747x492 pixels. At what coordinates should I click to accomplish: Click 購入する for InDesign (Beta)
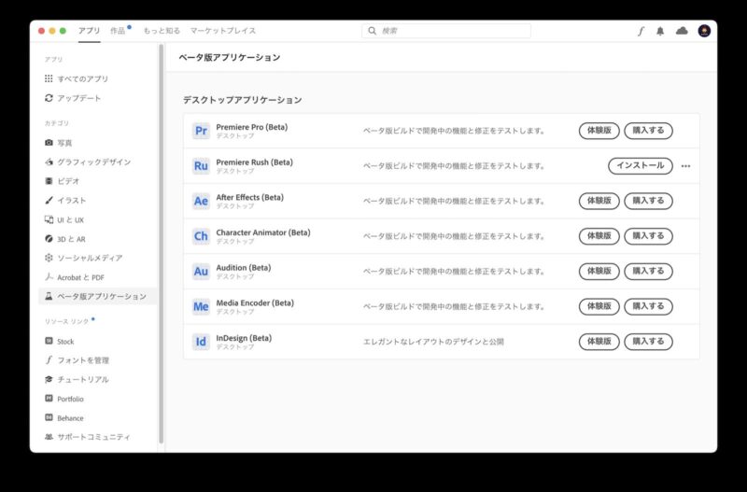pyautogui.click(x=648, y=342)
